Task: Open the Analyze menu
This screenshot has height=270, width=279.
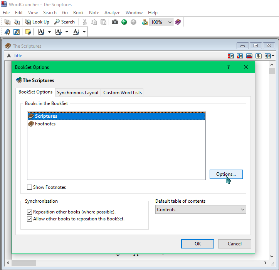Action: [x=112, y=13]
